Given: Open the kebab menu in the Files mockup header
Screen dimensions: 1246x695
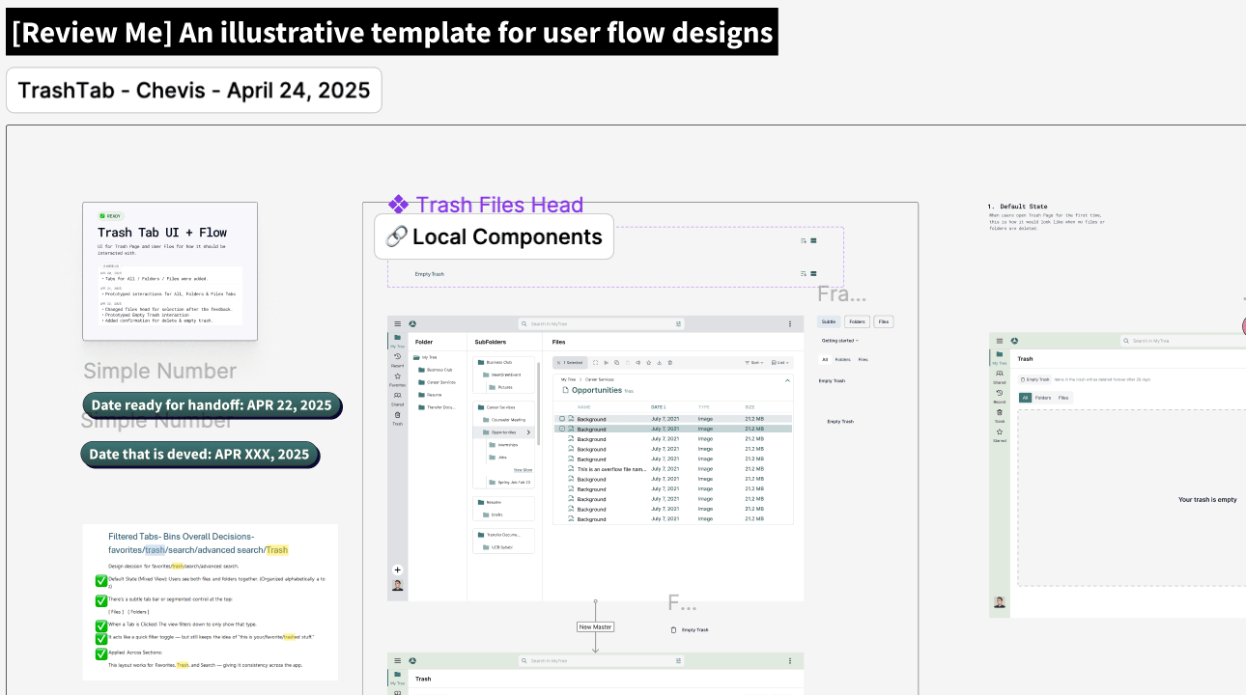Looking at the screenshot, I should coord(790,323).
